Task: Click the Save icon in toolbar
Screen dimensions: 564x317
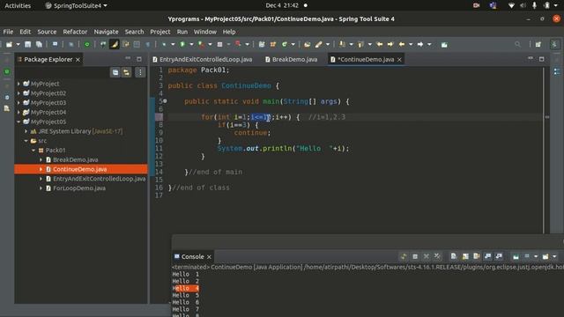Action: coord(27,44)
